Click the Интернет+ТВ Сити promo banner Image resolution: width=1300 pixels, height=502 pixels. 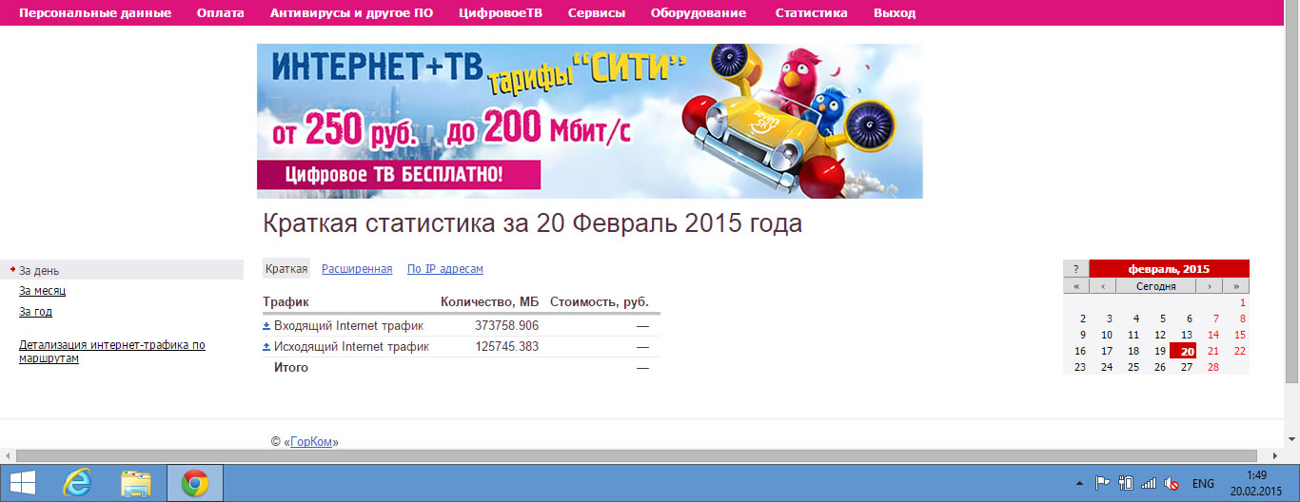point(589,121)
